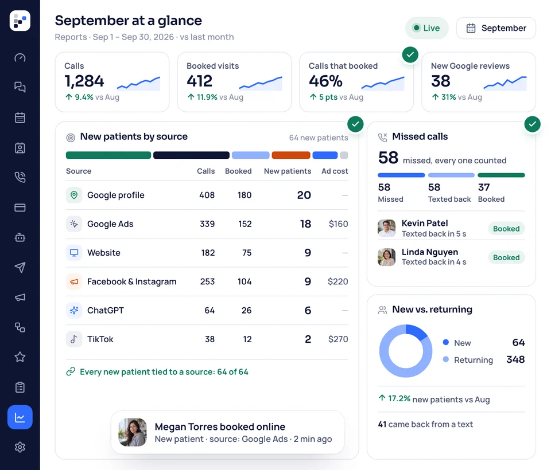The width and height of the screenshot is (551, 470).
Task: Open the calendar icon in the sidebar
Action: [20, 117]
